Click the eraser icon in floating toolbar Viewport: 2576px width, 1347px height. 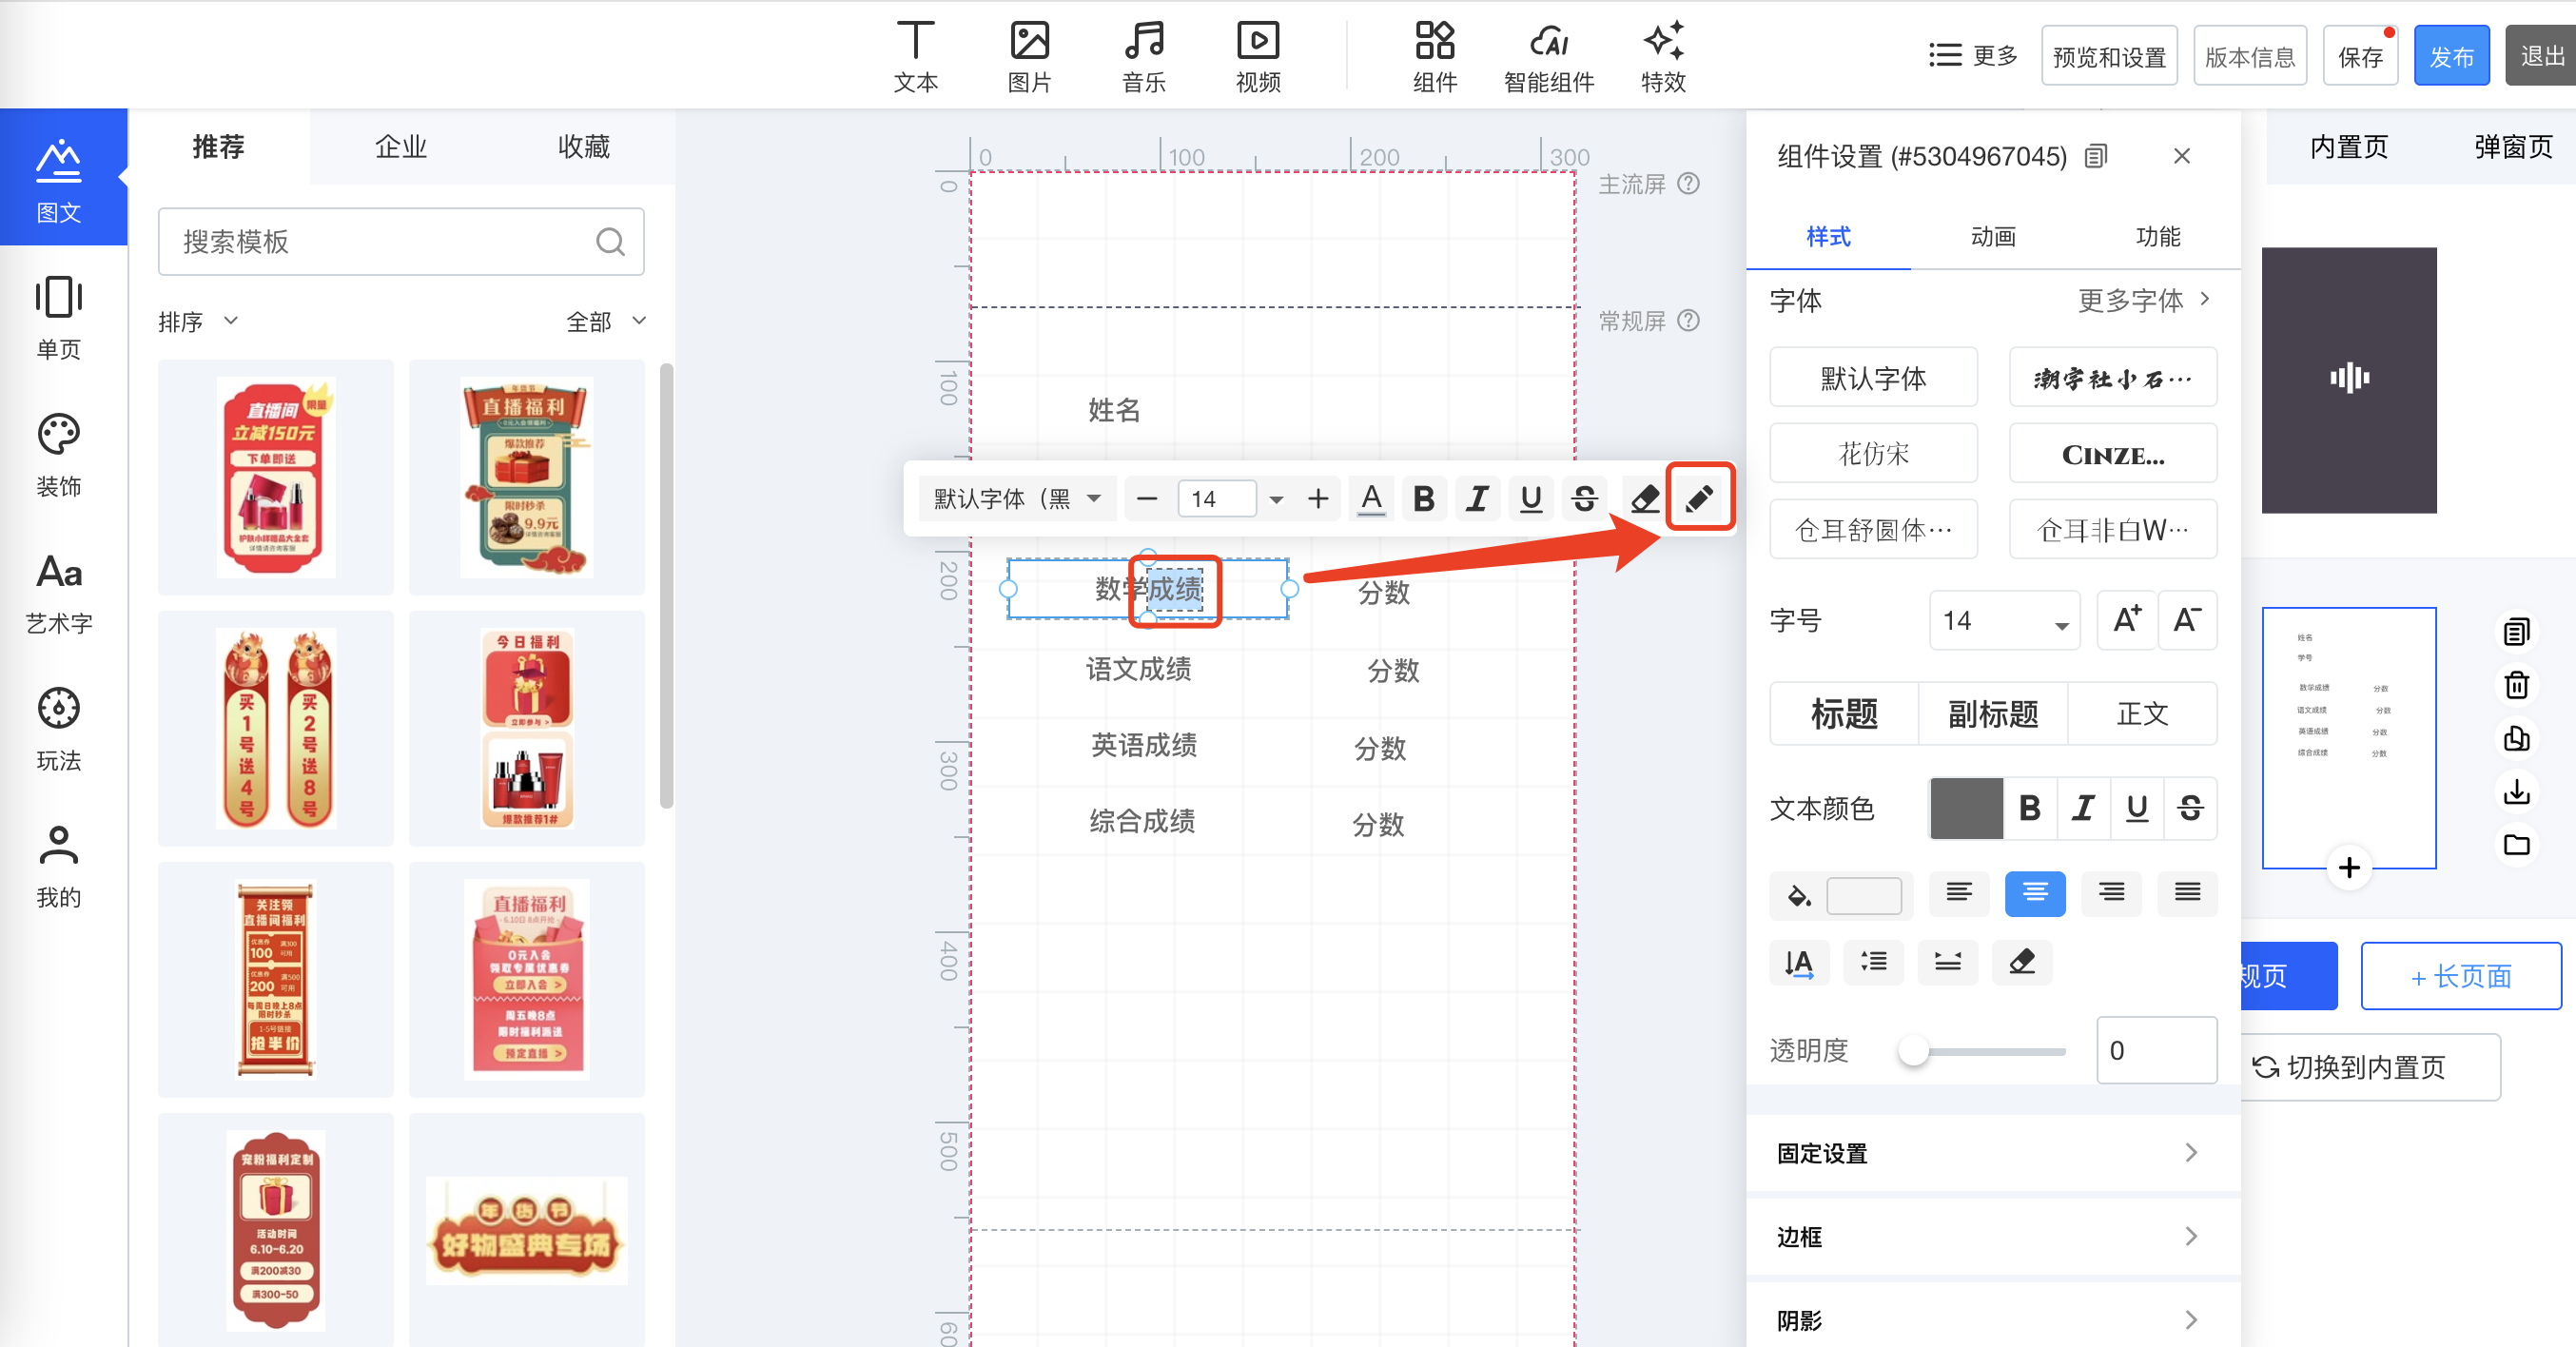click(1645, 498)
